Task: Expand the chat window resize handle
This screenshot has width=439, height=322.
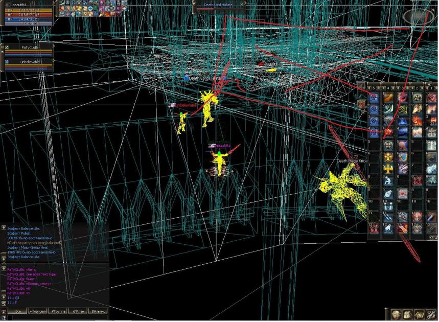Action: (4, 227)
